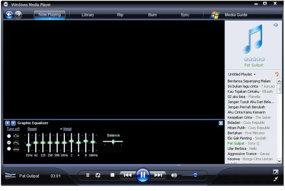285x191 pixels.
Task: Select Bidadari - Cozy Republic
Action: [246, 123]
